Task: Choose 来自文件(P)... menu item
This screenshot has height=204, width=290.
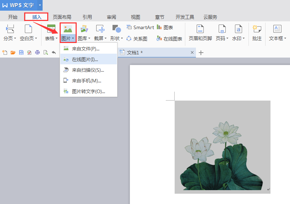Action: [x=89, y=49]
